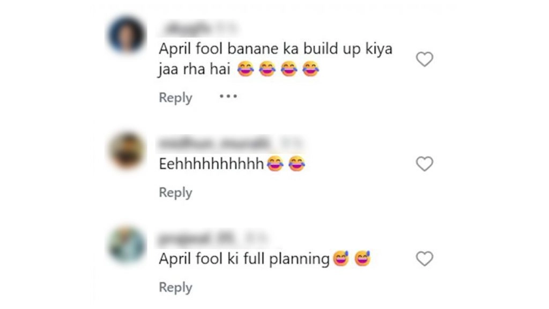Like the "April fool banane" comment
This screenshot has height=309, width=549.
point(424,60)
